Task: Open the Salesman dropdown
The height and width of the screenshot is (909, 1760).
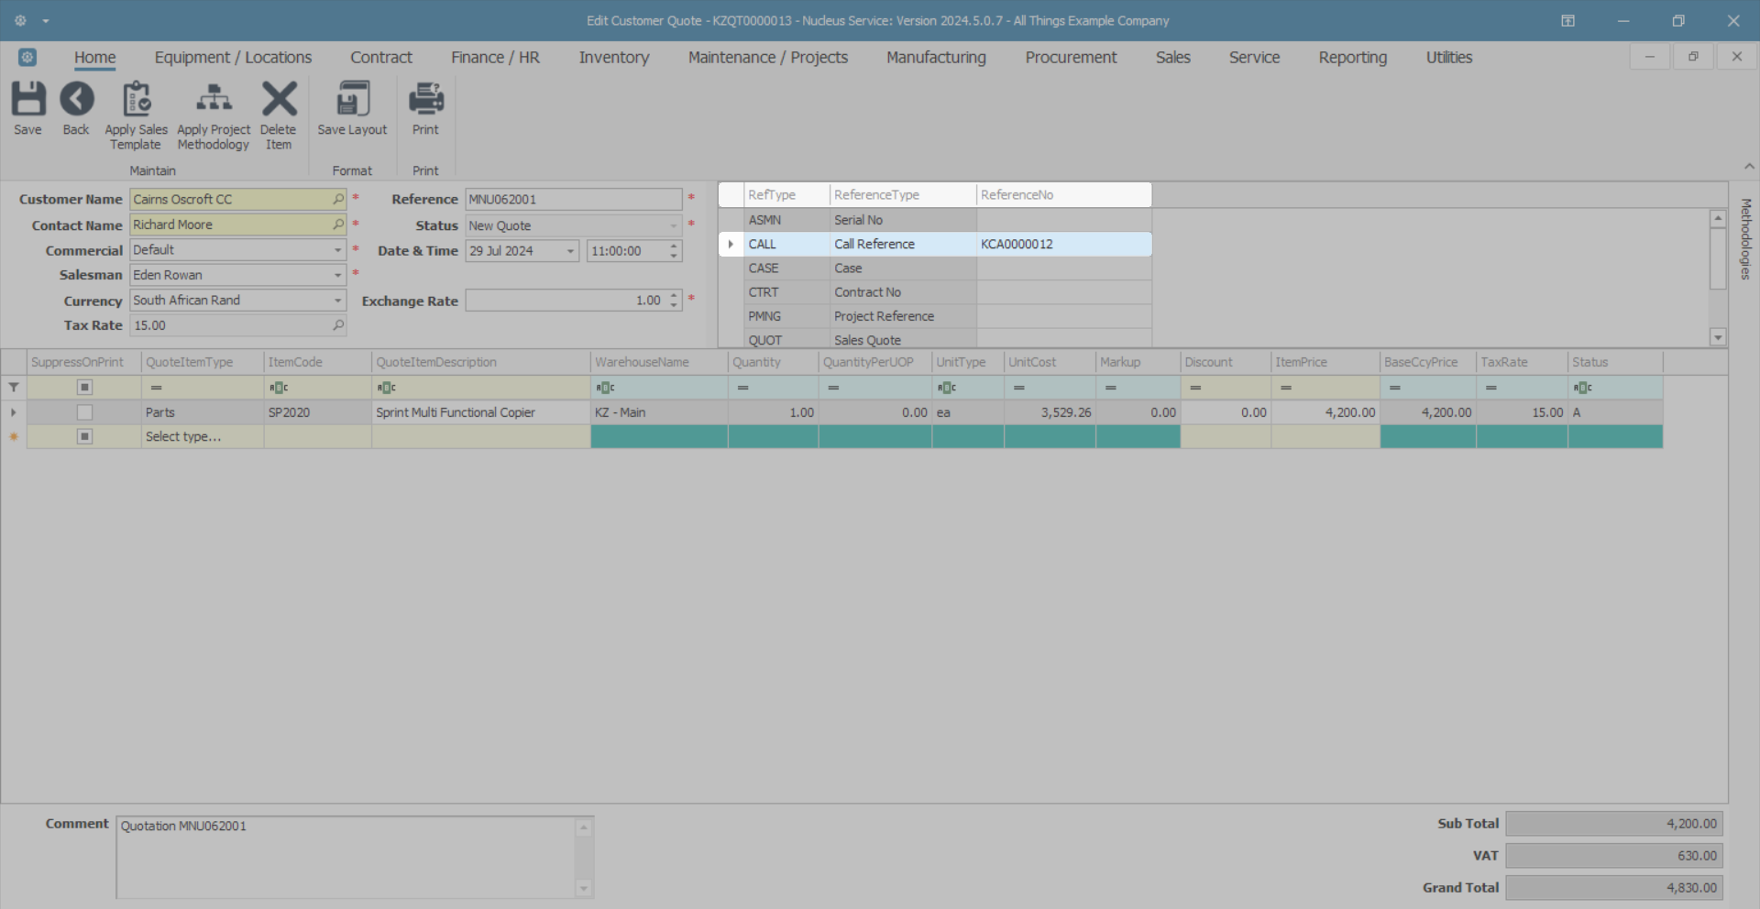Action: pos(337,275)
